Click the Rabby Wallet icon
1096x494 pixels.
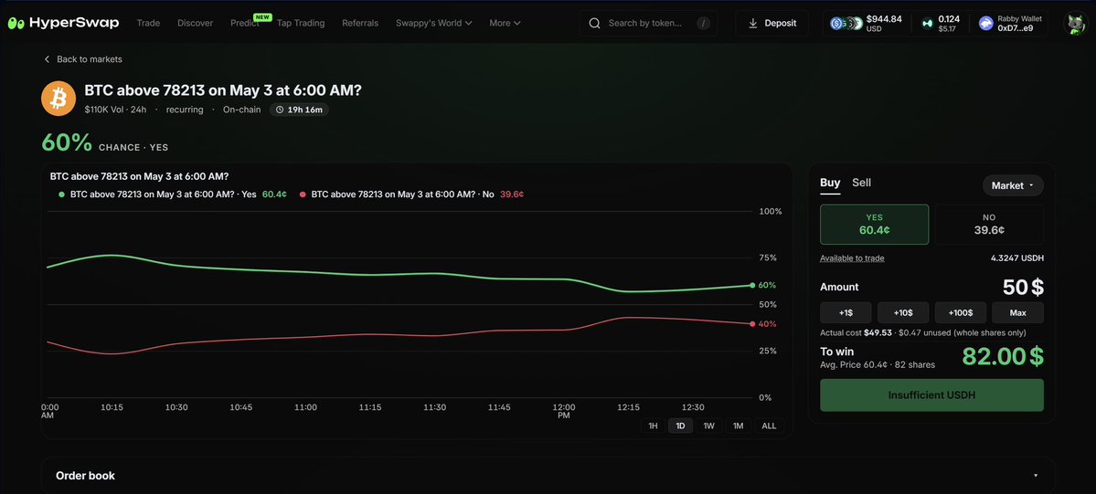(986, 23)
